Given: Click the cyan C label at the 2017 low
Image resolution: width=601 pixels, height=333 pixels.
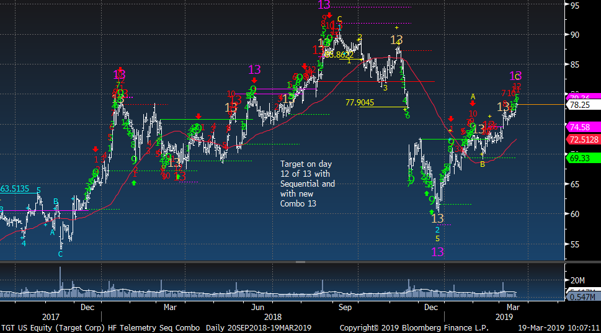Looking at the screenshot, I should tap(60, 254).
